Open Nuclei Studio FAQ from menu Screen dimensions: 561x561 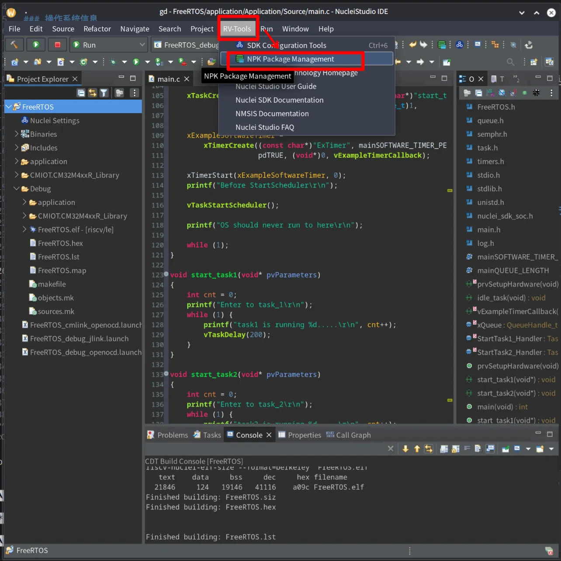(x=265, y=127)
